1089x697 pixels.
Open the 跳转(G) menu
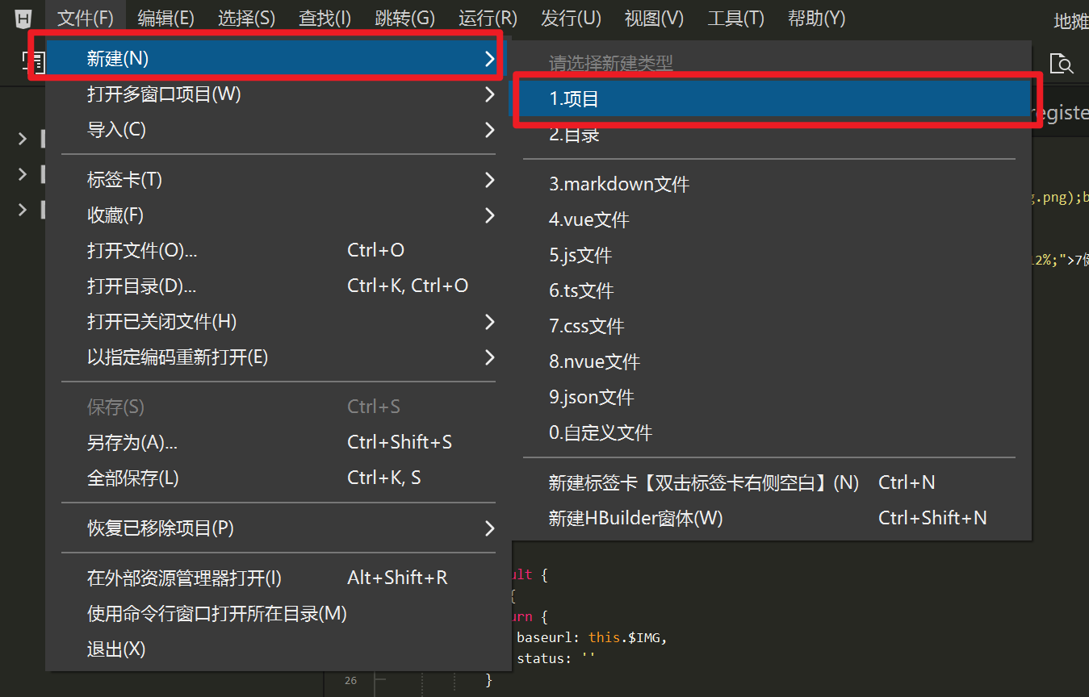click(x=404, y=18)
